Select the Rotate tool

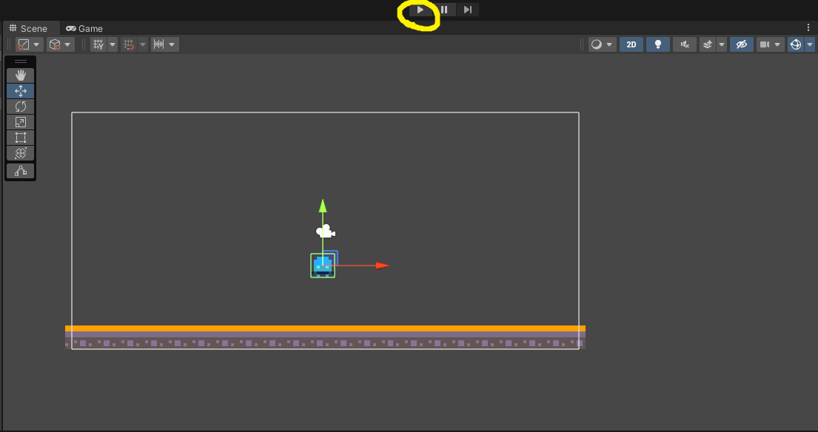click(x=20, y=107)
